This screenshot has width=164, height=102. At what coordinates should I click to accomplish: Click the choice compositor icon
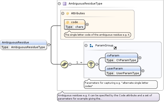pyautogui.click(x=91, y=64)
